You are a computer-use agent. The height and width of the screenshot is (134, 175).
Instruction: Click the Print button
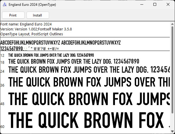tap(13, 15)
